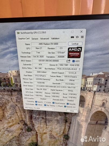Screen dimensions: 109x146
Task: Switch to the Validation tab
Action: tap(55, 38)
